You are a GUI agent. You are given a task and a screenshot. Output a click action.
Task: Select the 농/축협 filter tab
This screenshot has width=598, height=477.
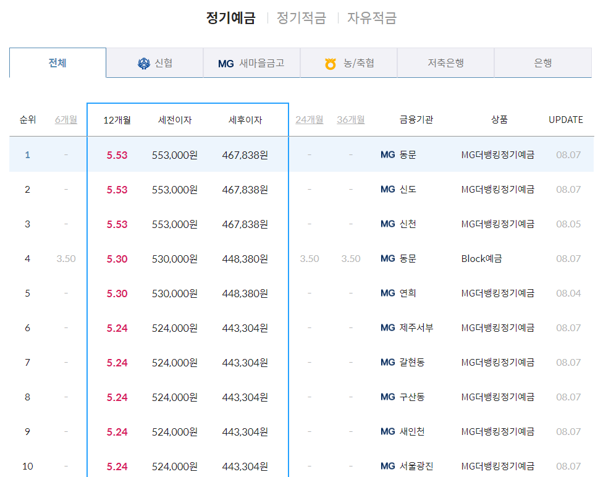point(348,63)
